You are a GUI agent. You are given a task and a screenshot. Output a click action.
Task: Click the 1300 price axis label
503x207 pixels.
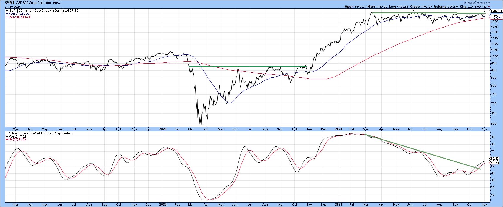tap(494, 22)
